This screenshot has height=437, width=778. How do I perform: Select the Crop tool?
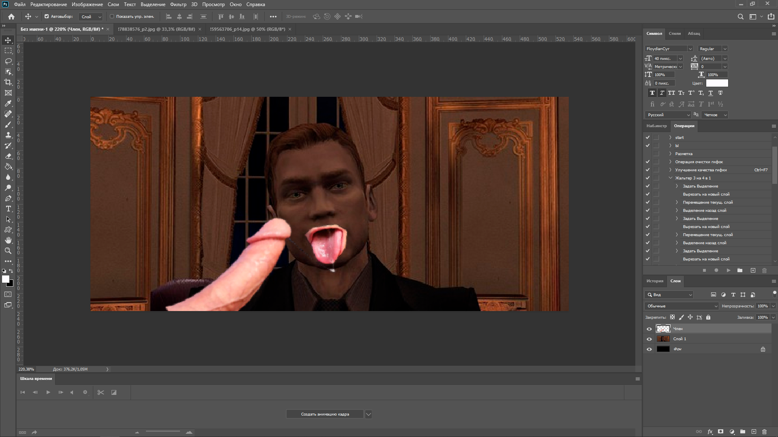[8, 82]
